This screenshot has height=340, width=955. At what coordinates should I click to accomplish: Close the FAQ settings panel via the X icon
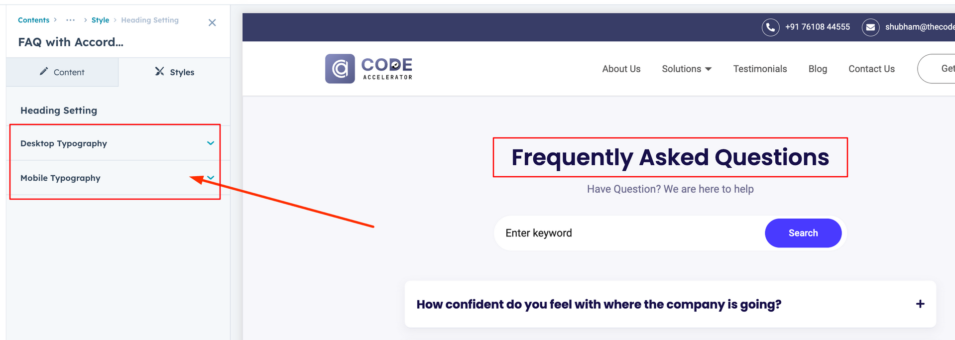[x=212, y=22]
